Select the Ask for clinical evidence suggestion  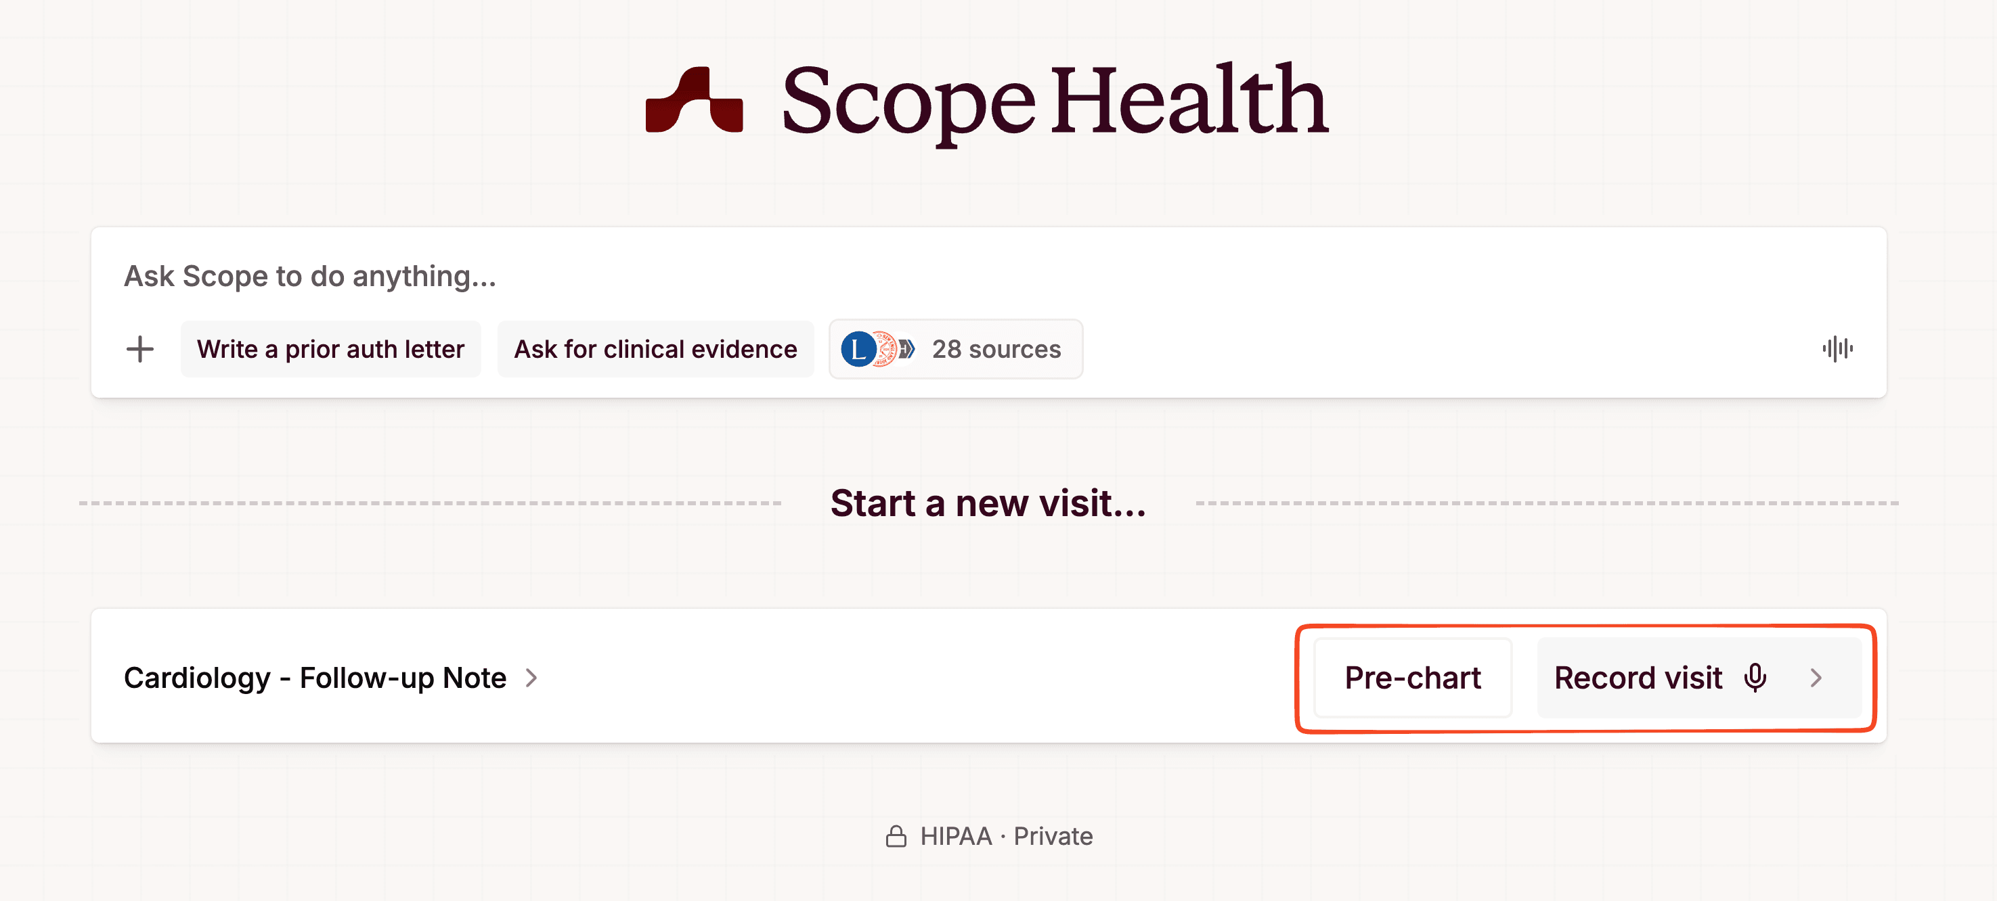coord(655,350)
